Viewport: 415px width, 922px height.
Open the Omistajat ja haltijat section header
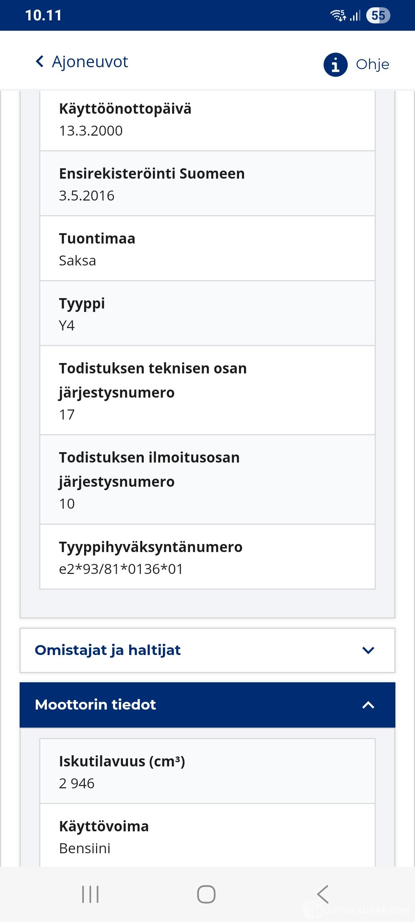[207, 650]
